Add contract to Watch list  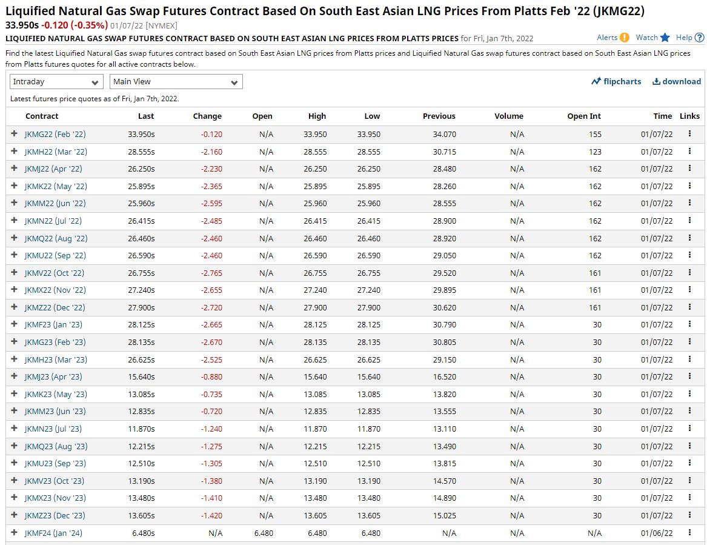pos(653,38)
